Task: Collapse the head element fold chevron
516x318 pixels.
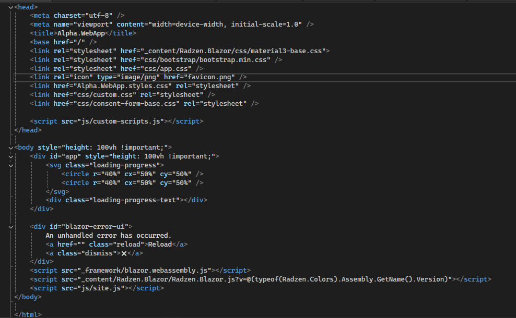Action: 11,7
